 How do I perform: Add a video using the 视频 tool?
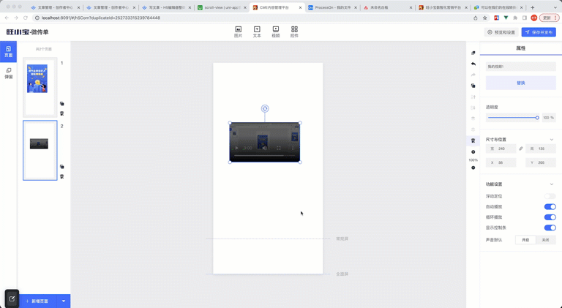tap(276, 32)
